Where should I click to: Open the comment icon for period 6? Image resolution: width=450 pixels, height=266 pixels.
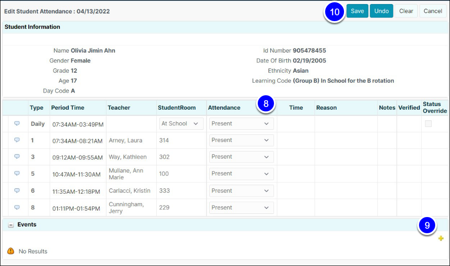coord(17,191)
